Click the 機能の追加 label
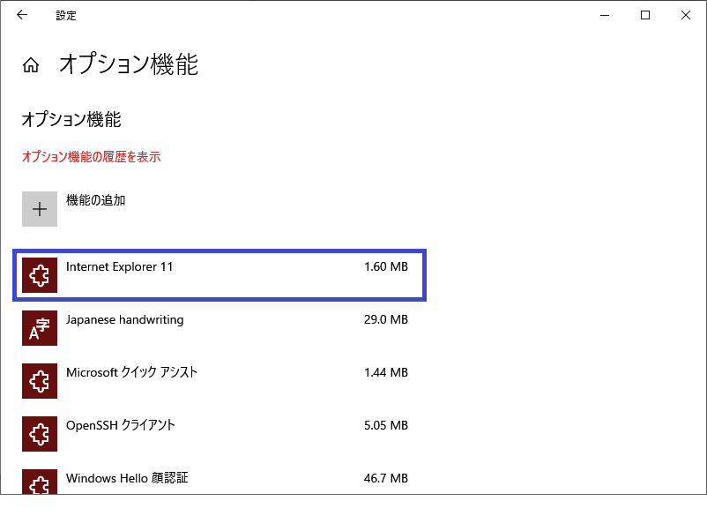Viewport: 707px width, 516px height. 95,200
